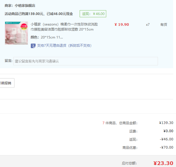The image size is (176, 167).
Task: Click the 有货 stock status
Action: tap(164, 25)
